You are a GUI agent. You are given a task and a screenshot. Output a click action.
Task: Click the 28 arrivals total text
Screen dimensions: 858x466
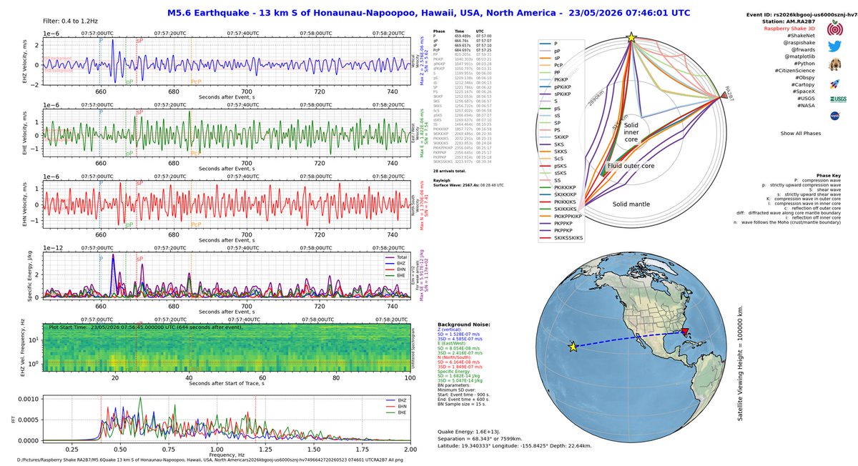[449, 172]
